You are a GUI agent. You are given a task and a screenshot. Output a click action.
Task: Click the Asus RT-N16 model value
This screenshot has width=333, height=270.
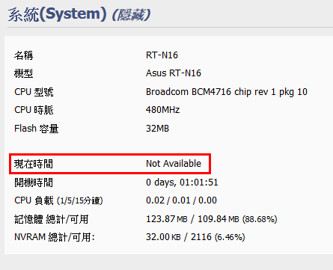[174, 73]
